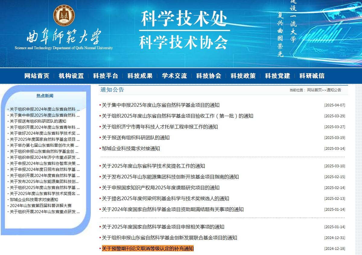Open 山东能源集团科技创新开放基金 guide notice
Viewport: 362px width, 255px height.
(170, 177)
